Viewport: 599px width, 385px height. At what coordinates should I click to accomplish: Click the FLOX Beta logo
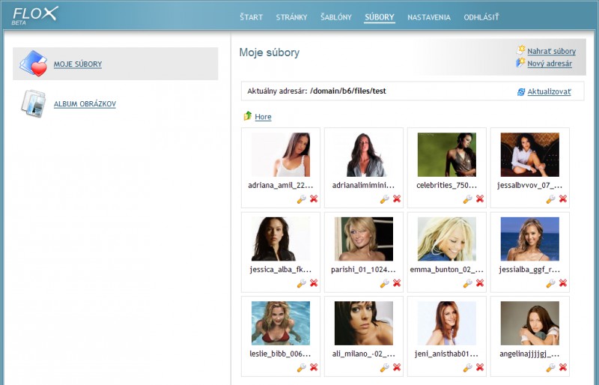tap(35, 16)
